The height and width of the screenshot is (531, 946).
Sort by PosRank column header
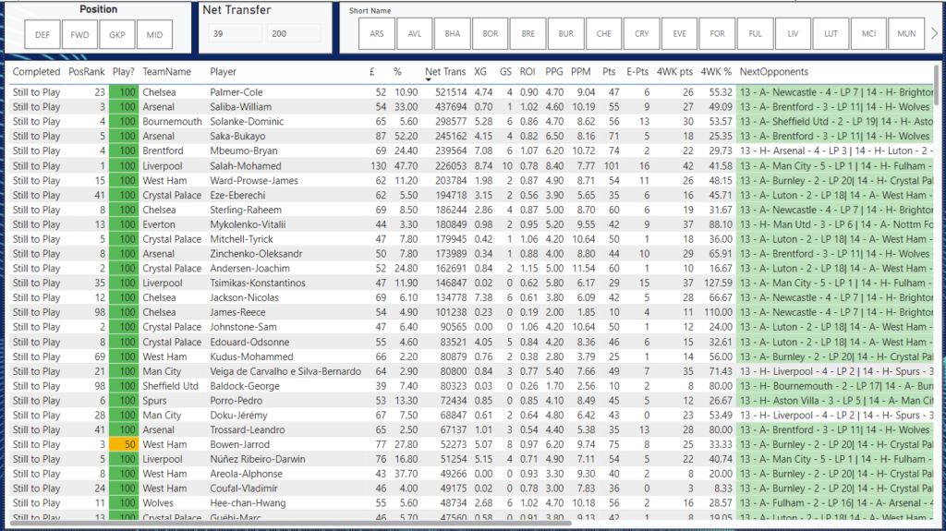coord(86,71)
